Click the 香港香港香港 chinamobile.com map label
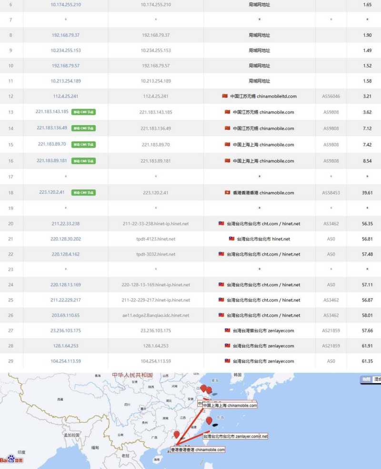 click(x=198, y=449)
